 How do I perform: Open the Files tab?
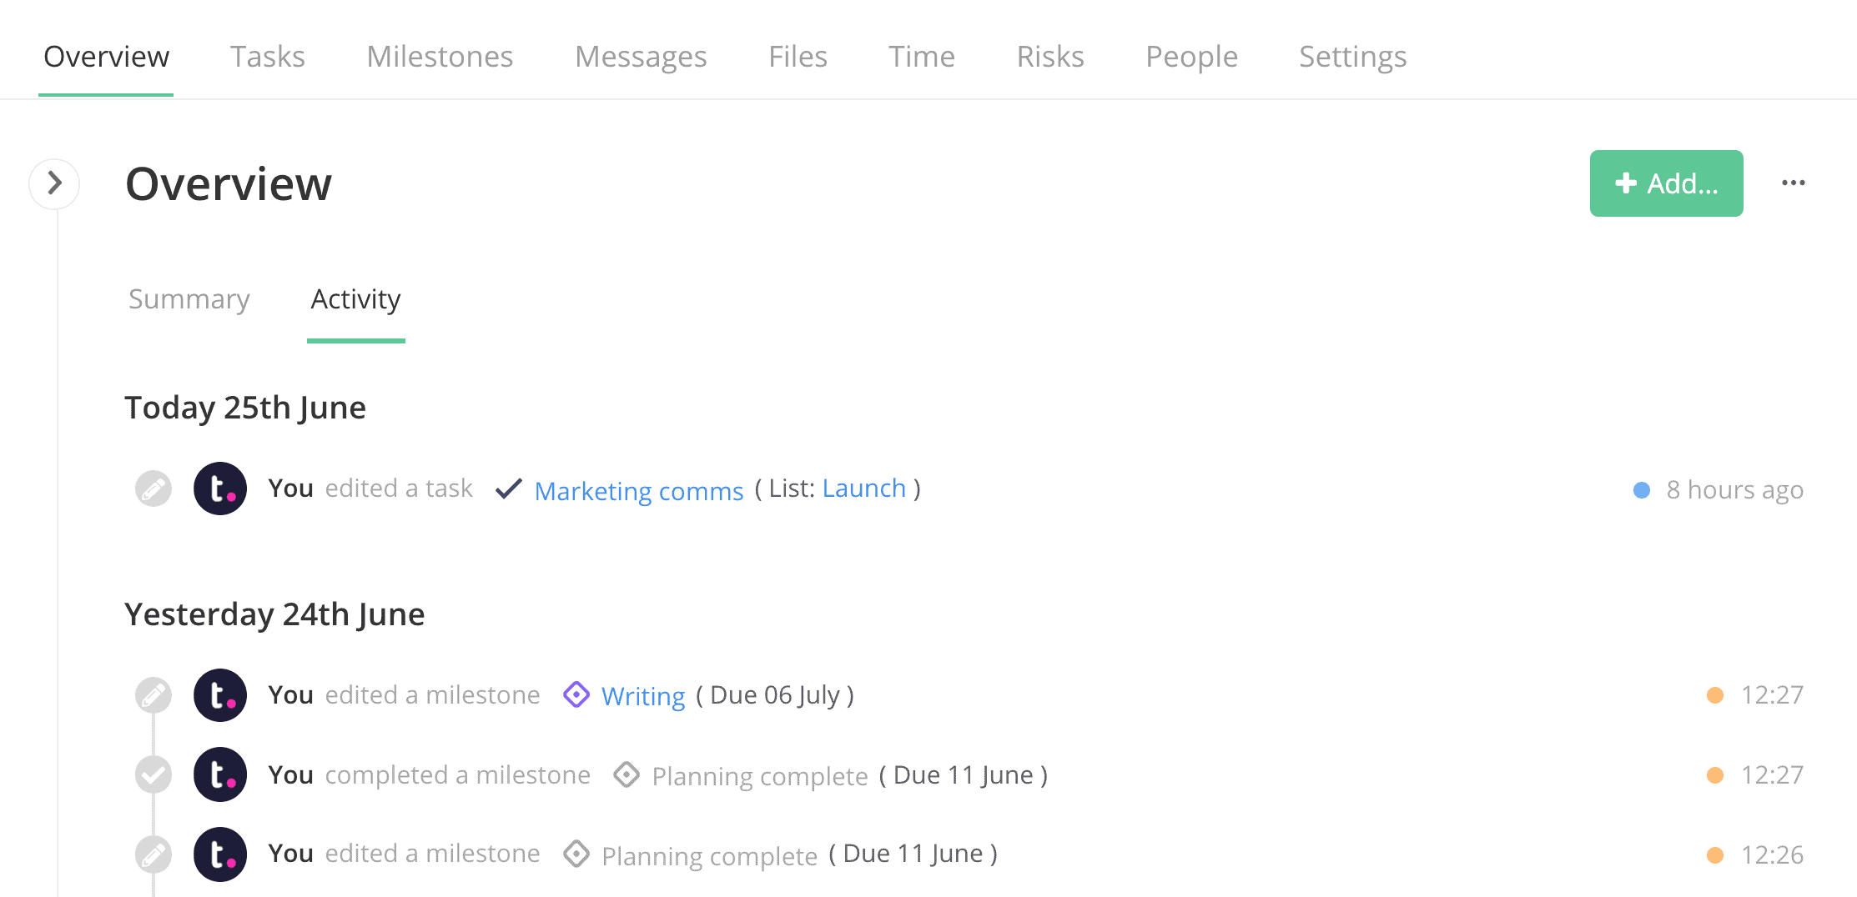tap(798, 57)
